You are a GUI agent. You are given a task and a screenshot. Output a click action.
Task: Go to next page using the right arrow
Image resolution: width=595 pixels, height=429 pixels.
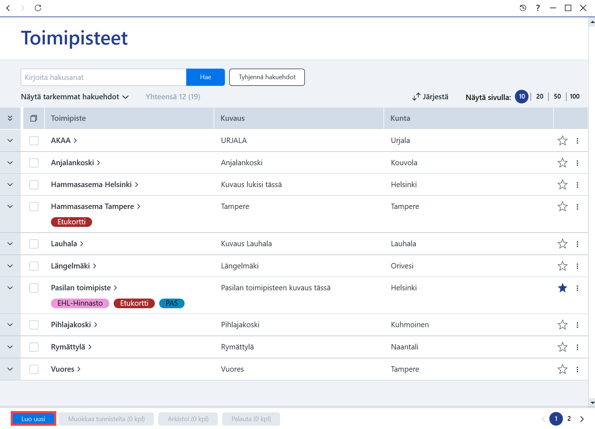(x=582, y=419)
